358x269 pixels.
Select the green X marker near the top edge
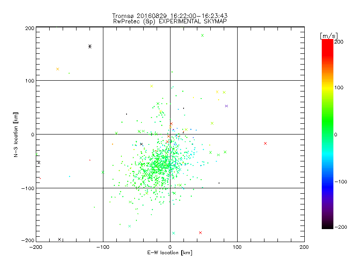[x=203, y=35]
